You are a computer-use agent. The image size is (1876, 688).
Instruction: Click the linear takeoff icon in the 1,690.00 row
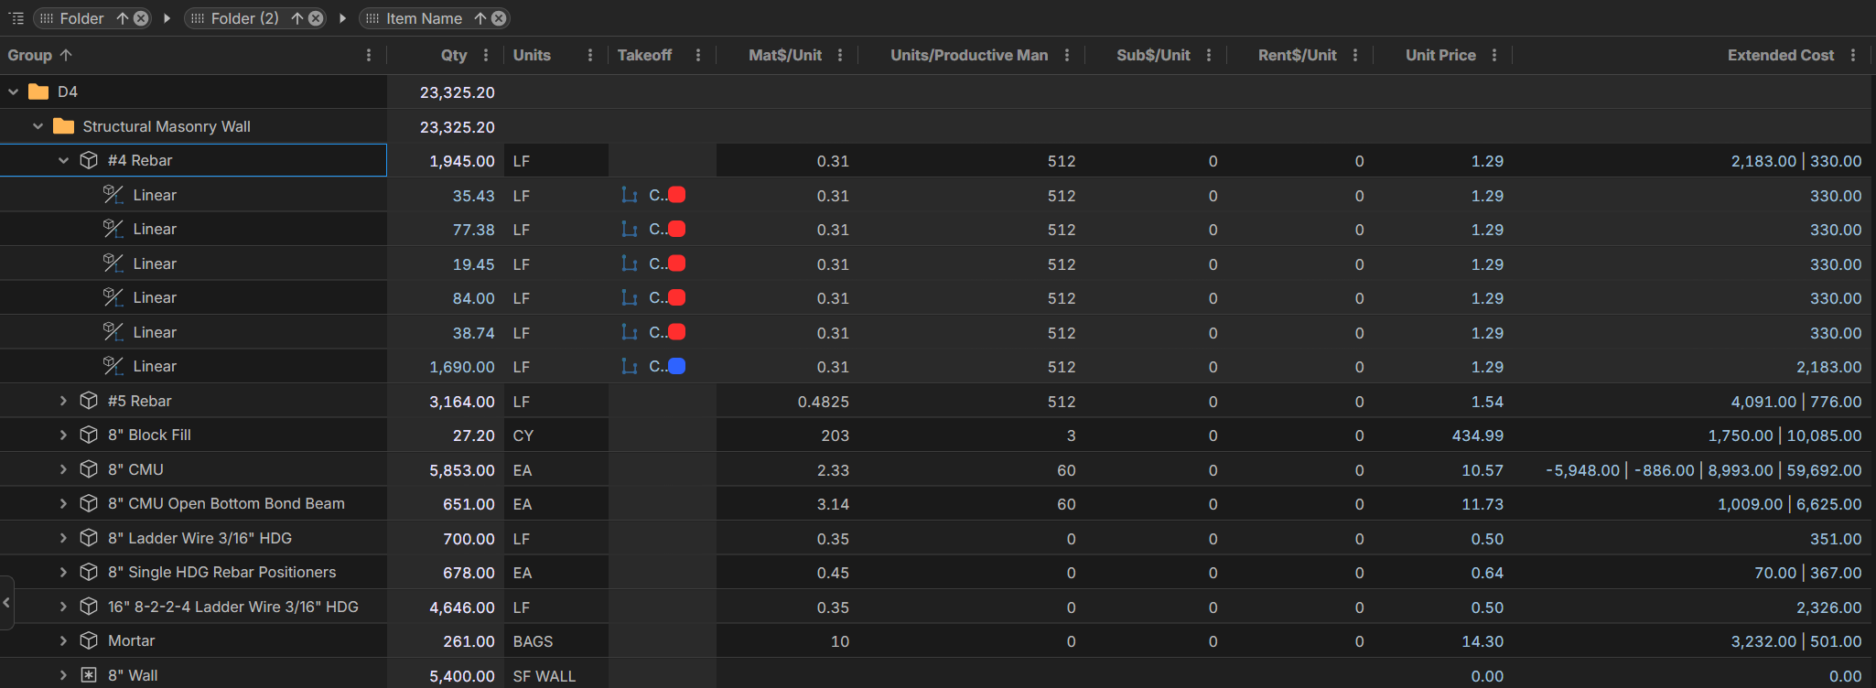tap(629, 367)
